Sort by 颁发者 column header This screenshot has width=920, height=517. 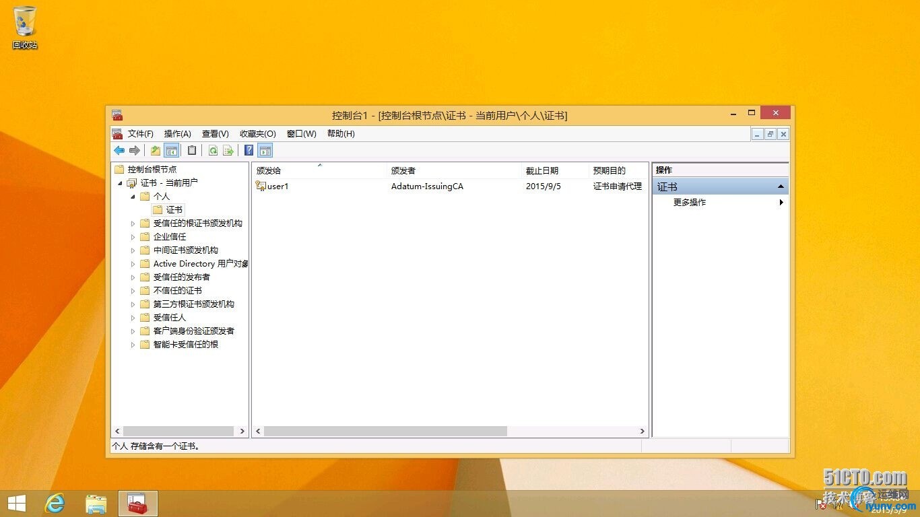click(455, 171)
